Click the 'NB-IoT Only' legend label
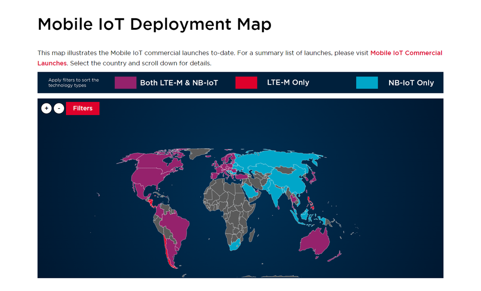This screenshot has width=481, height=291. (x=411, y=82)
